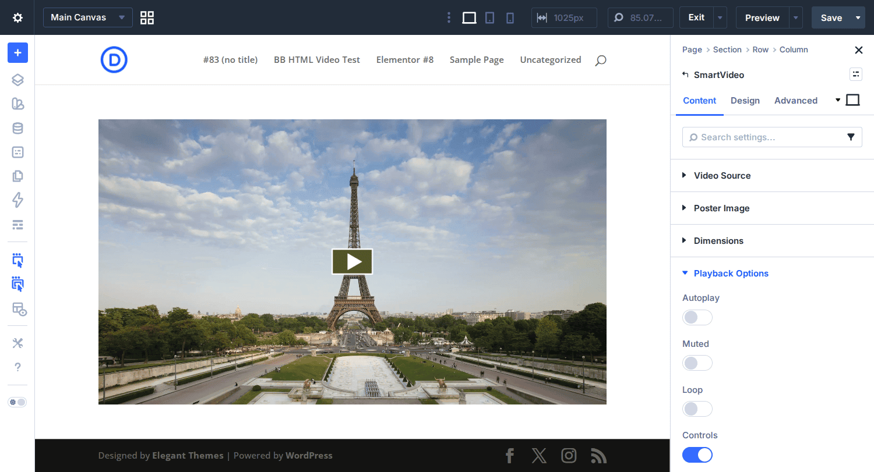874x472 pixels.
Task: Select the desktop viewport icon
Action: (469, 17)
